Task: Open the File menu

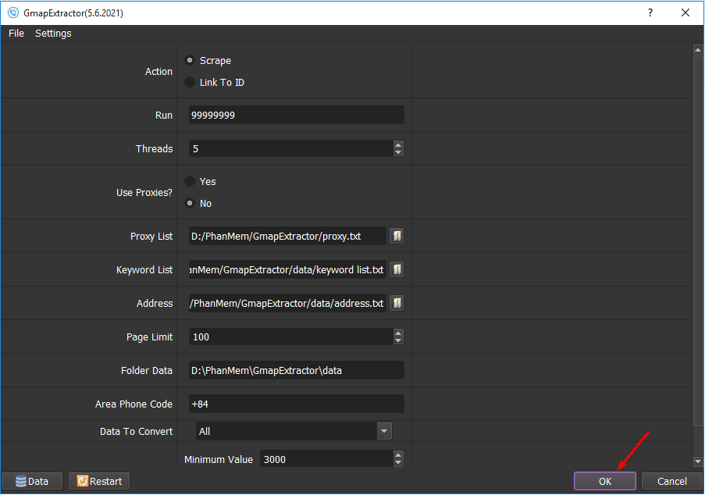Action: pyautogui.click(x=16, y=34)
